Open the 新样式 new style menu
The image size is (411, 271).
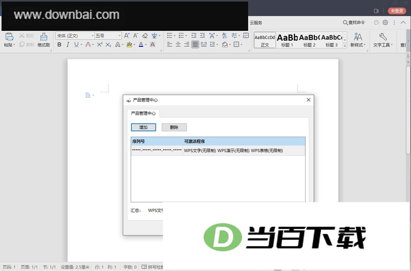[358, 40]
